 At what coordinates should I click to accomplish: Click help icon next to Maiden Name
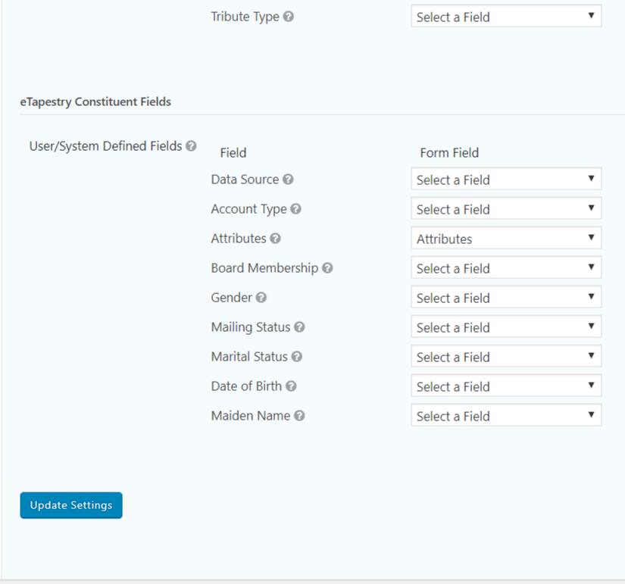click(299, 416)
